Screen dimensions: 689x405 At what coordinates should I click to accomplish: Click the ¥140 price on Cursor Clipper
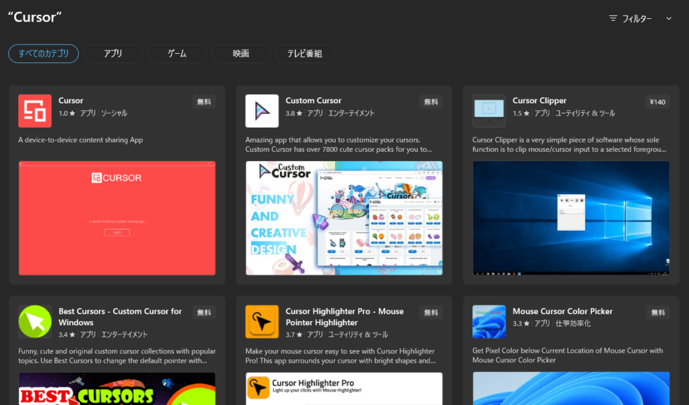point(657,102)
